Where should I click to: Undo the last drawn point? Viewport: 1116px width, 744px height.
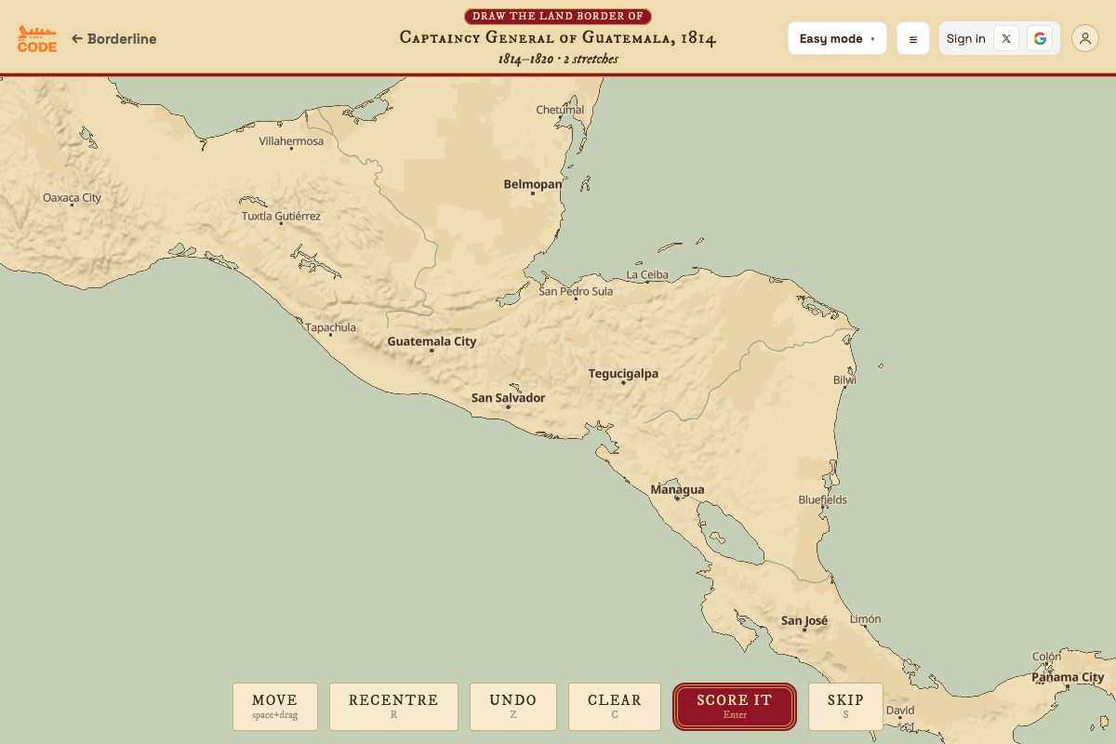pos(513,707)
